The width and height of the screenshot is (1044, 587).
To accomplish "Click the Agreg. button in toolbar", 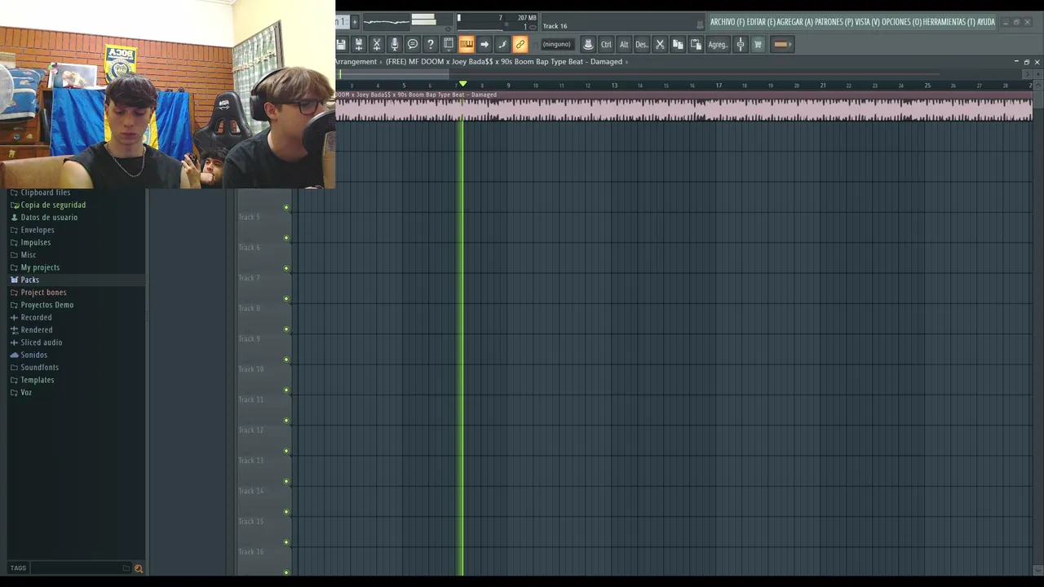I will click(x=718, y=44).
